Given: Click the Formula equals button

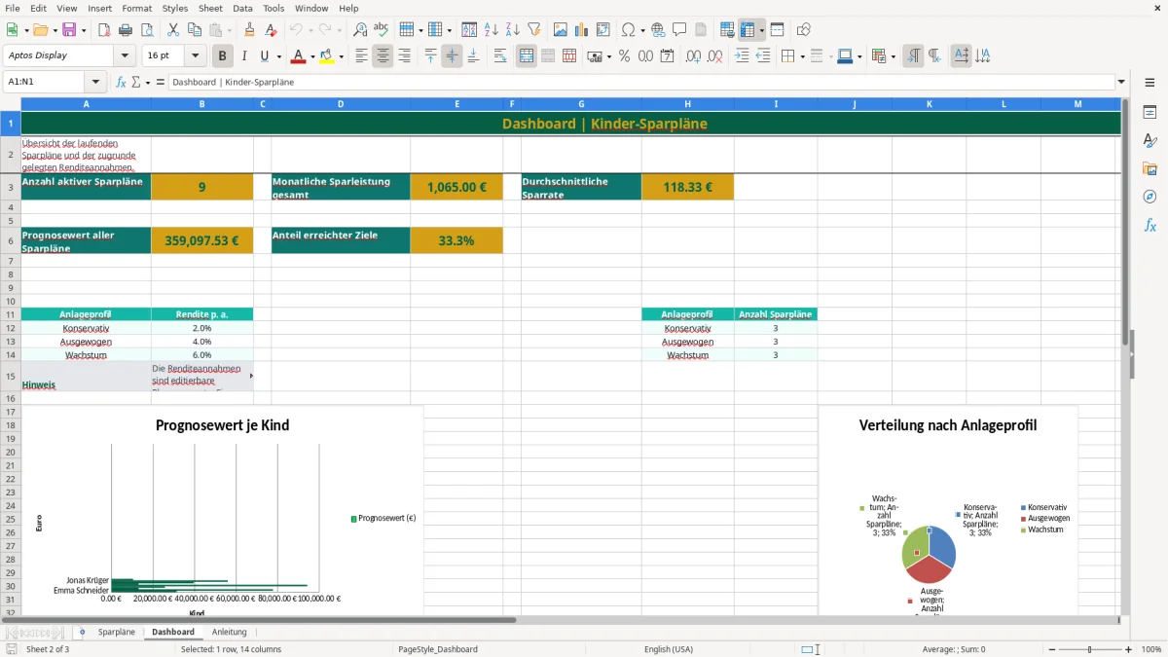Looking at the screenshot, I should pyautogui.click(x=161, y=83).
